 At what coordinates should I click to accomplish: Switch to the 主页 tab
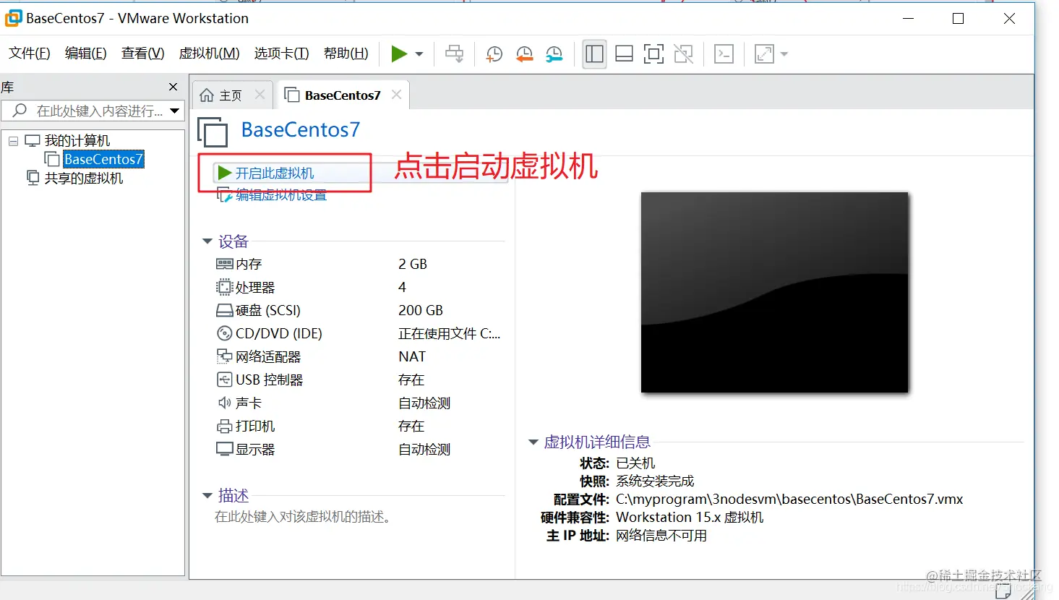point(229,94)
